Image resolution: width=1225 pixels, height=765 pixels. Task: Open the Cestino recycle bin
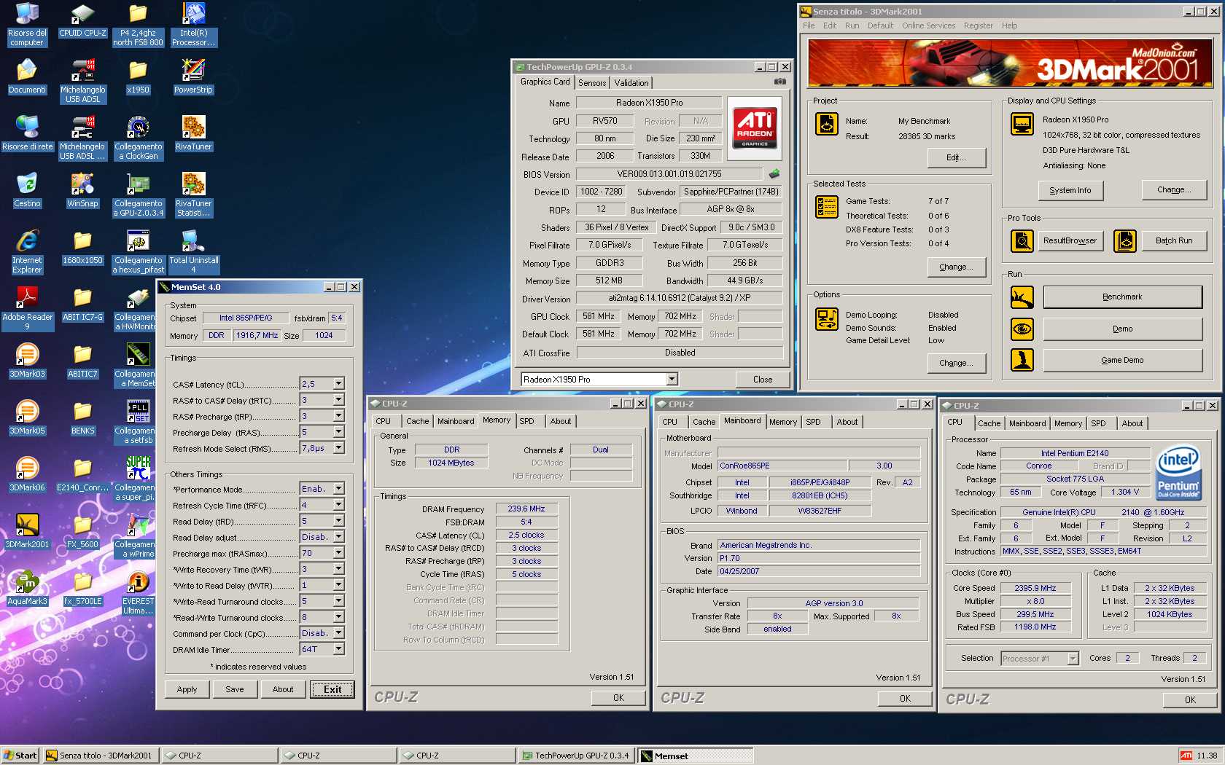(27, 190)
